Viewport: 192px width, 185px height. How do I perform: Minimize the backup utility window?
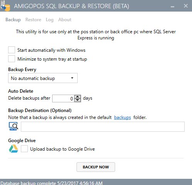[x=172, y=7]
